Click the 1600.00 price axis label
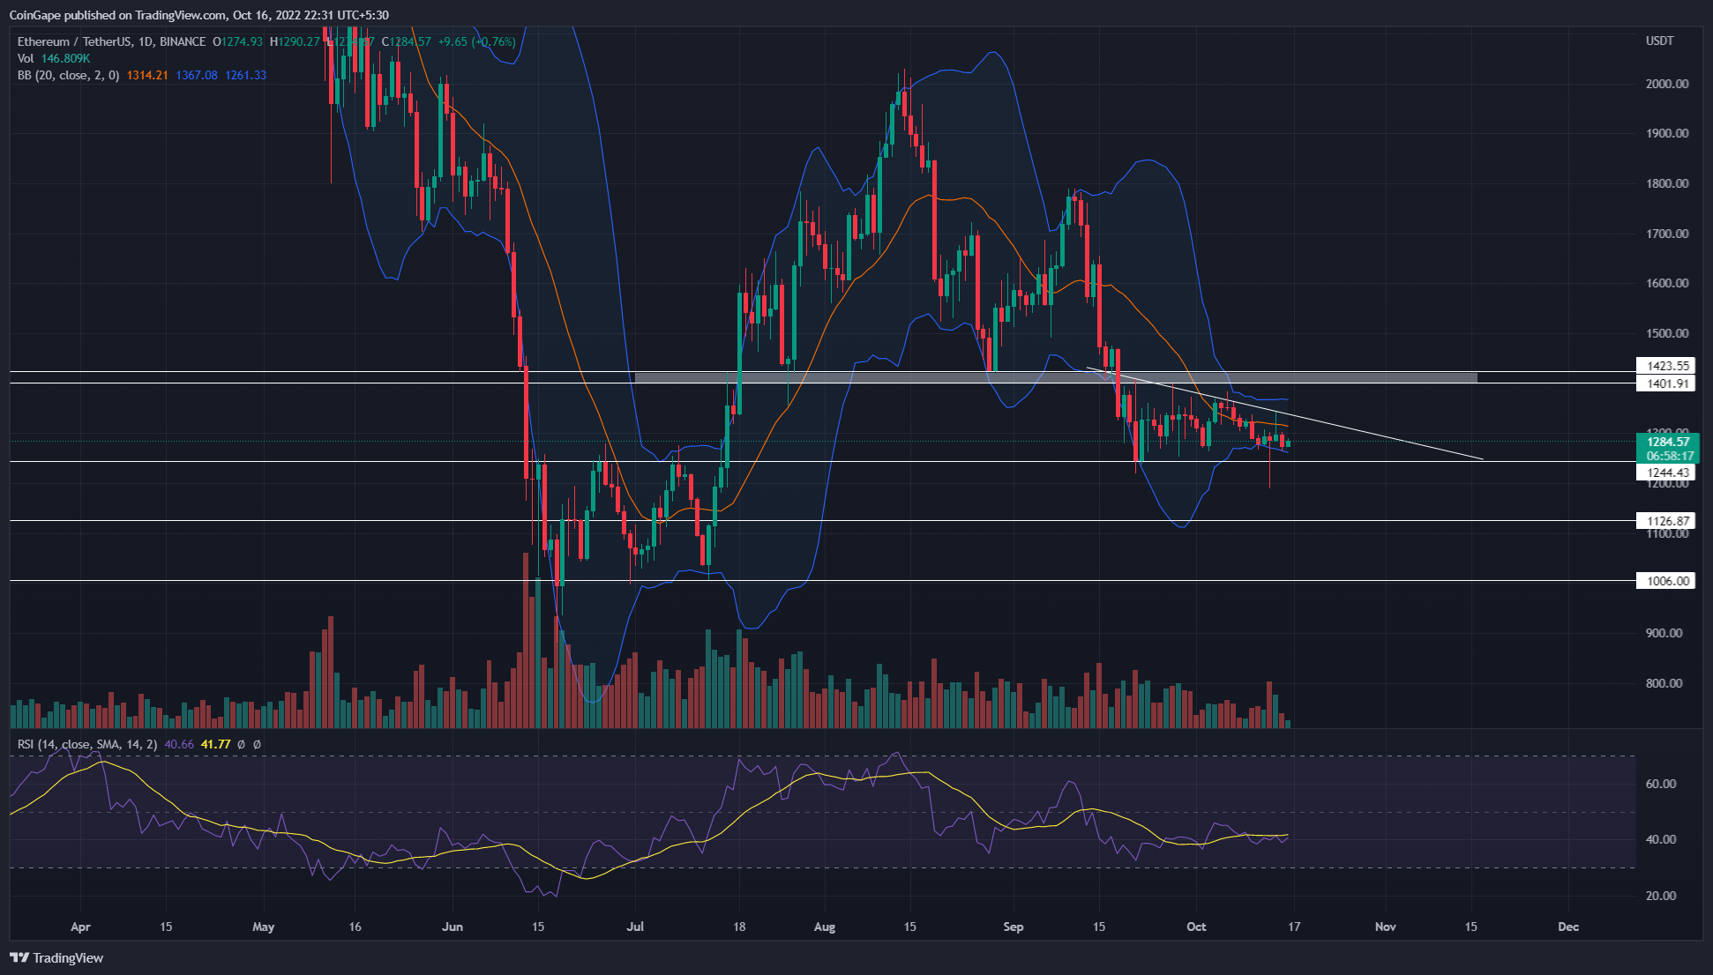 (x=1667, y=283)
